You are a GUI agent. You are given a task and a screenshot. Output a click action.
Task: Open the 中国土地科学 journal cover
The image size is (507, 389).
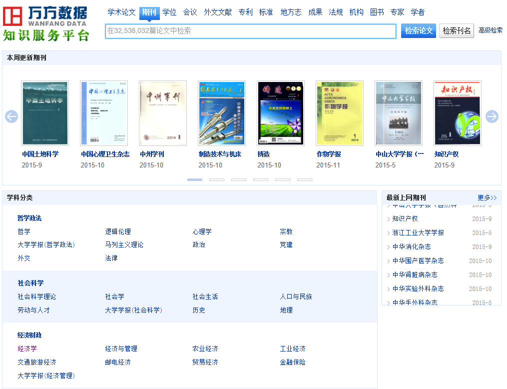point(45,113)
